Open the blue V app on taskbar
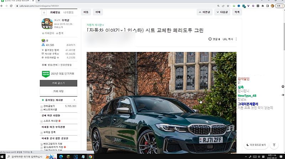This screenshot has height=159, width=285. 76,157
